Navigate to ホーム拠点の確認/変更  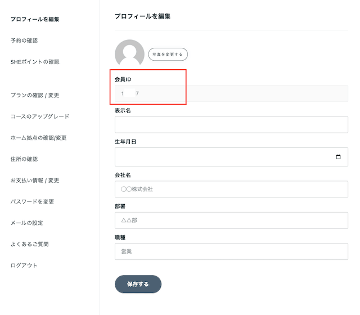(42, 138)
